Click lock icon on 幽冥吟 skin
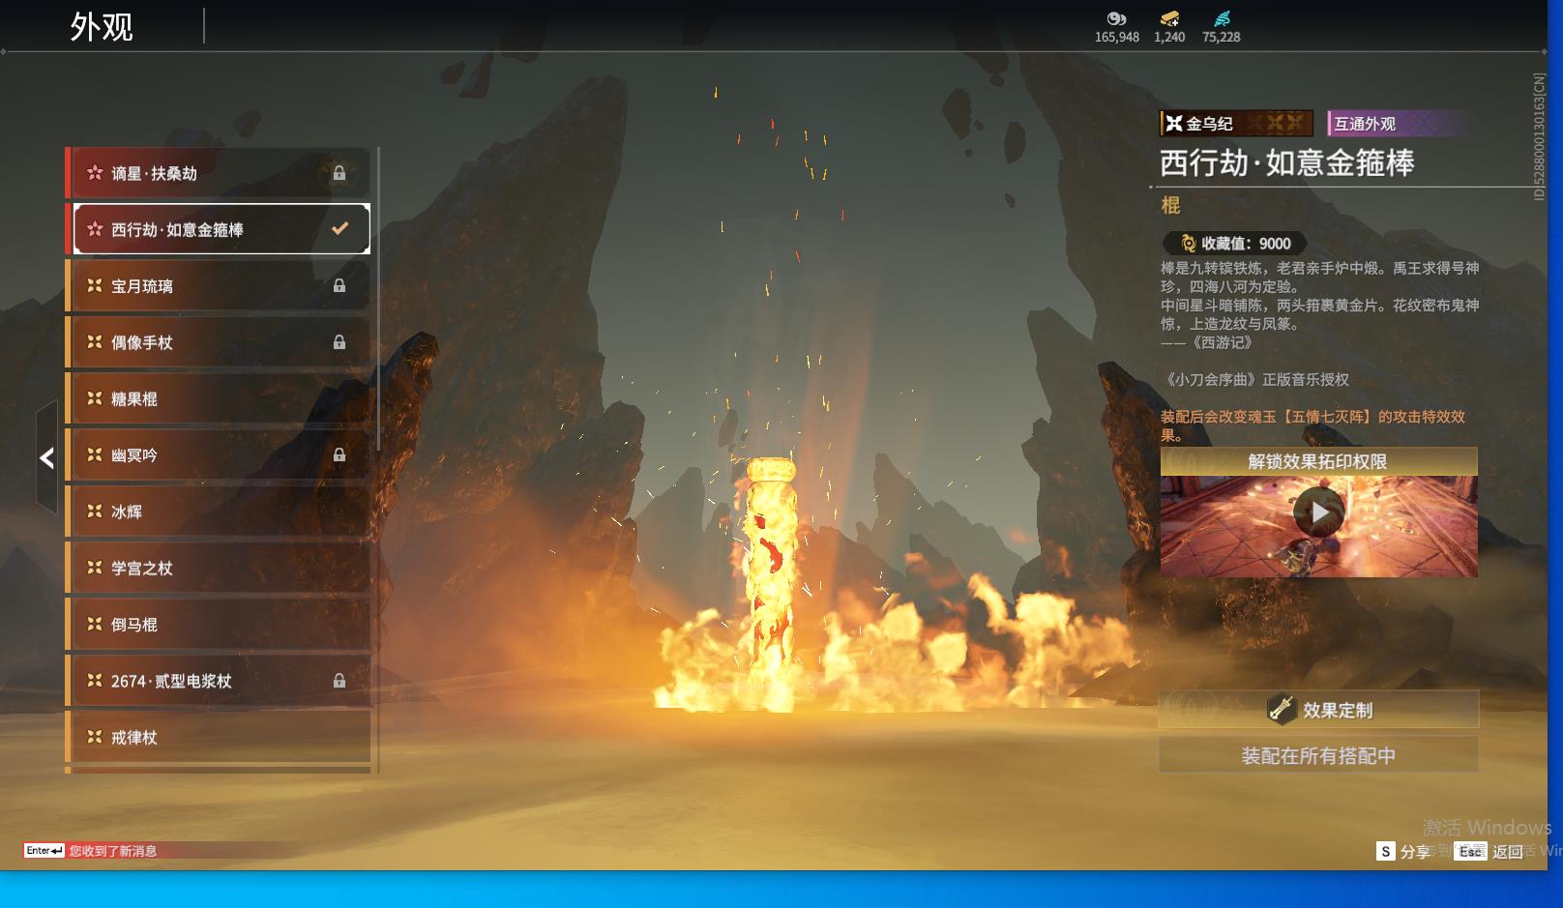The image size is (1563, 908). (339, 454)
